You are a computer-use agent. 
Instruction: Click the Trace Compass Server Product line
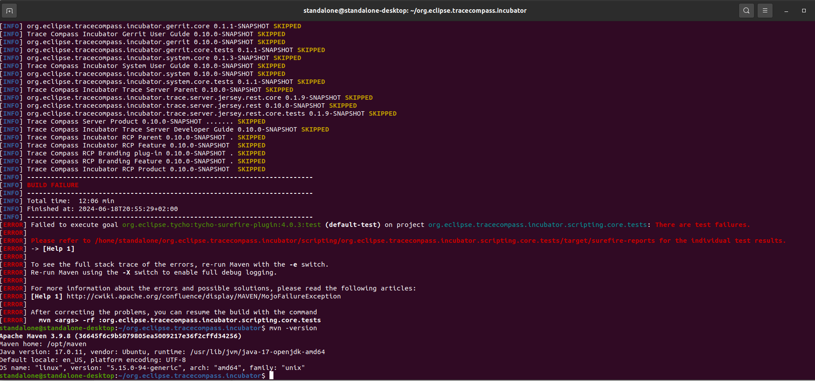click(x=133, y=121)
